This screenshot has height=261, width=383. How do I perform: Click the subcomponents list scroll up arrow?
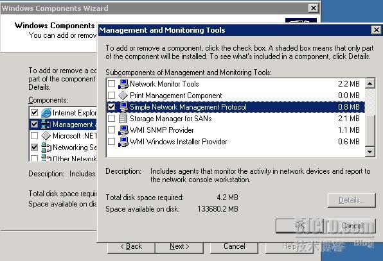coord(370,83)
